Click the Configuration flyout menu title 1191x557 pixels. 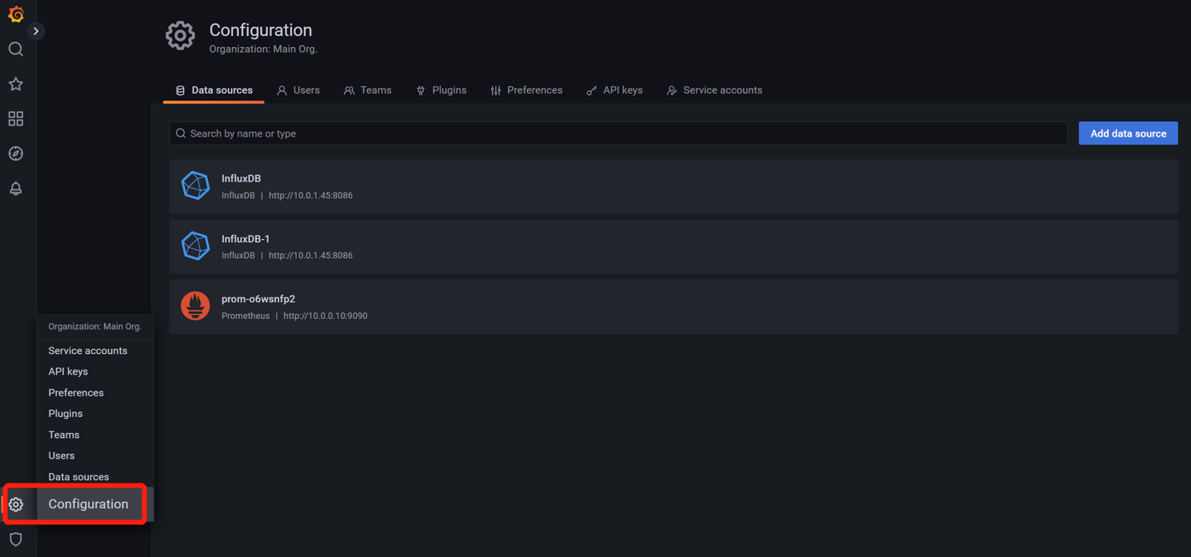(88, 504)
